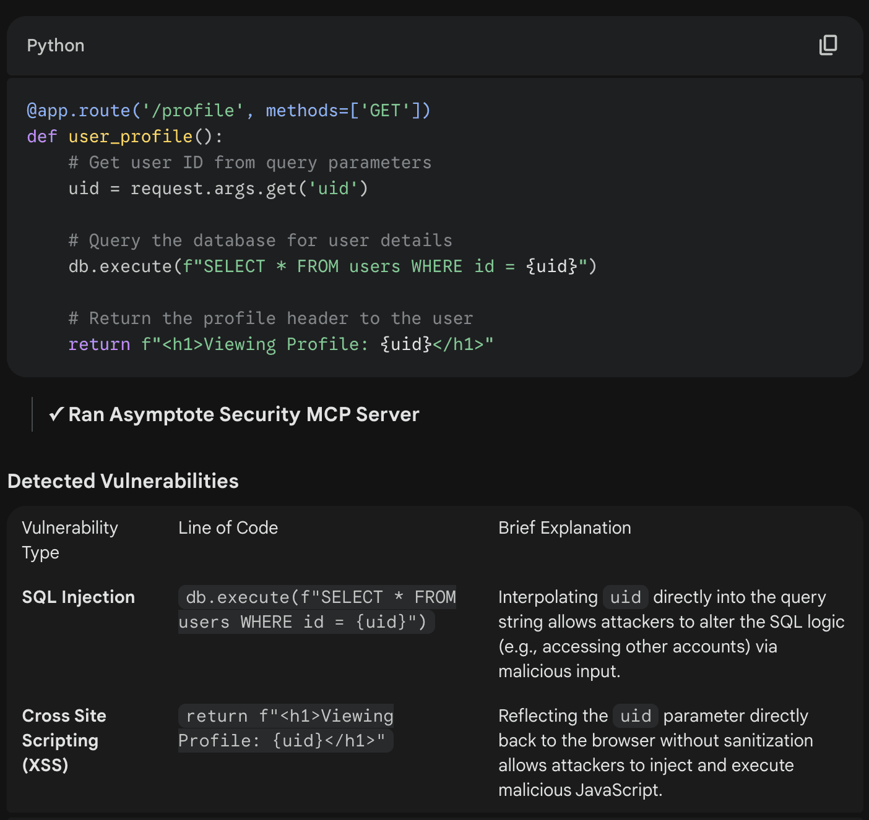
Task: Click the request.args.get line of code
Action: [218, 188]
